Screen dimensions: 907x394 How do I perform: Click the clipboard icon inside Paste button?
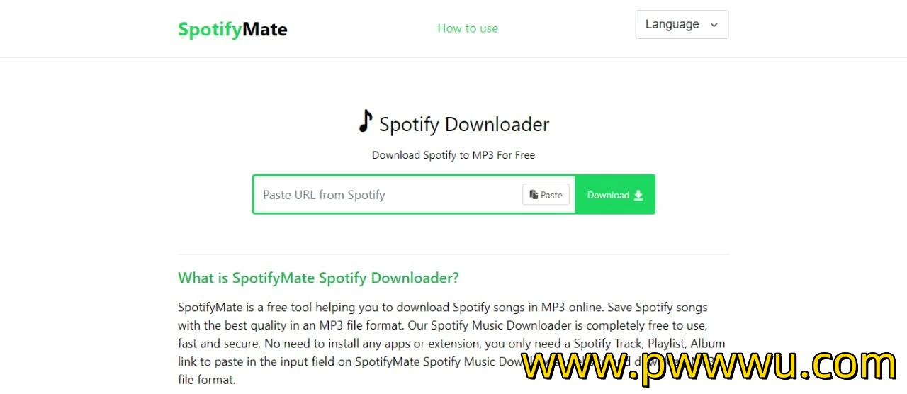pos(534,195)
